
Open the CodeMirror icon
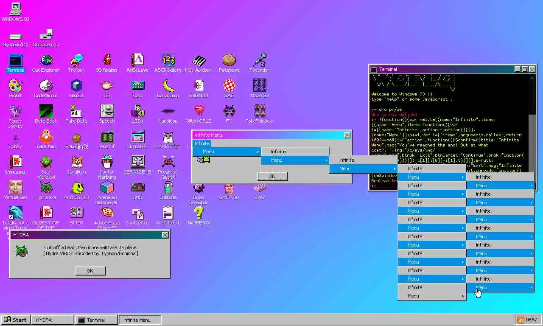(x=46, y=88)
